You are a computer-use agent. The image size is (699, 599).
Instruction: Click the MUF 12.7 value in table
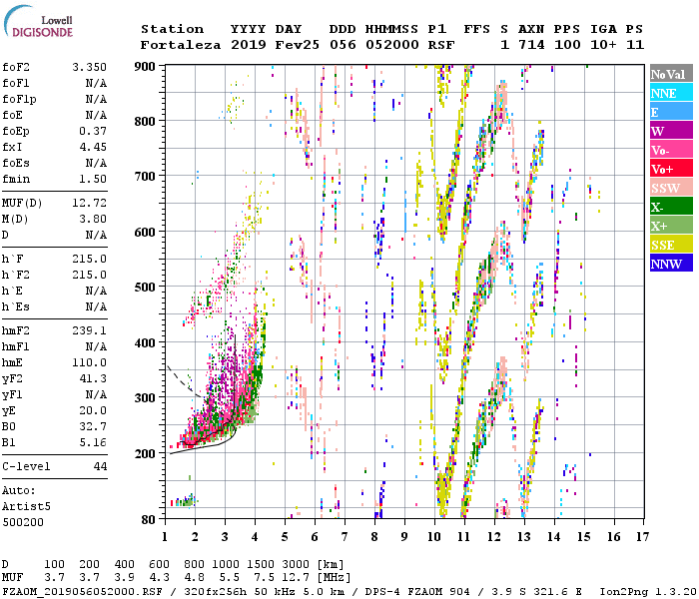point(296,578)
